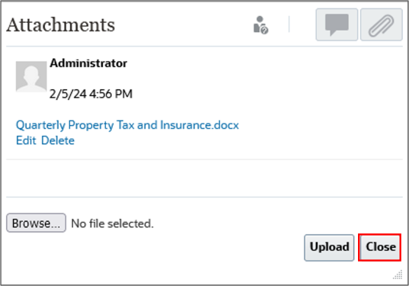Viewport: 409px width, 286px height.
Task: Click the Upload button
Action: [329, 247]
